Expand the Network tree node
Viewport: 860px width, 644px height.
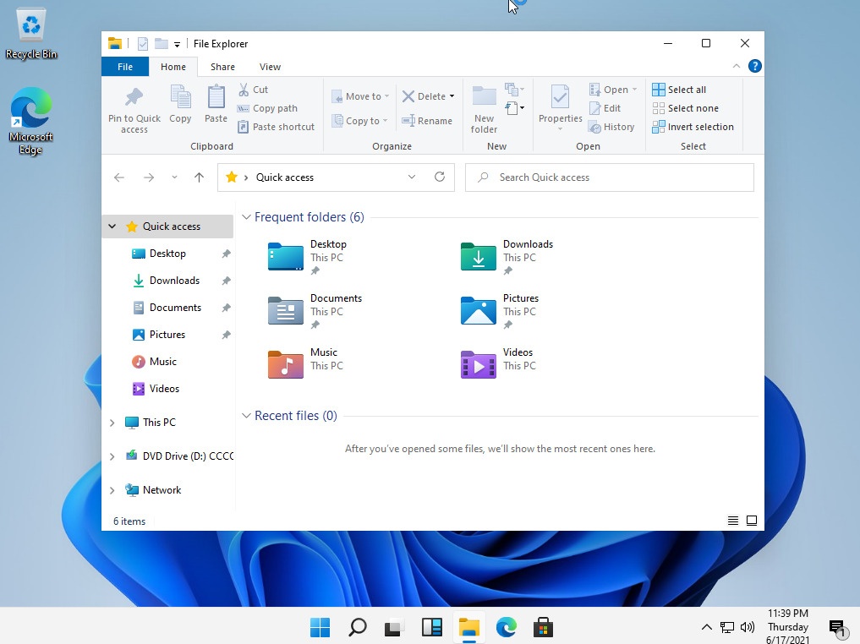pyautogui.click(x=112, y=490)
